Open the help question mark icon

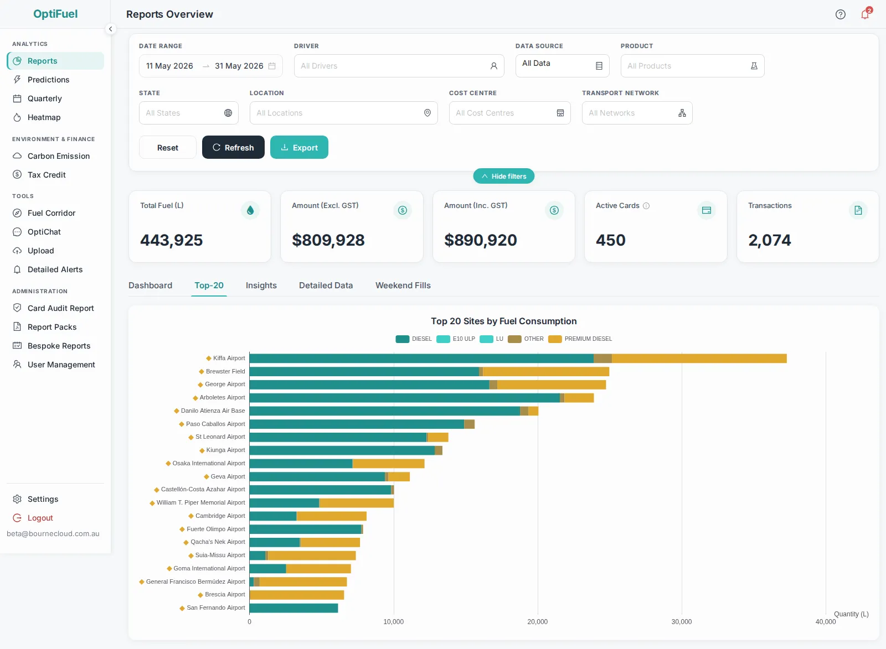tap(841, 14)
